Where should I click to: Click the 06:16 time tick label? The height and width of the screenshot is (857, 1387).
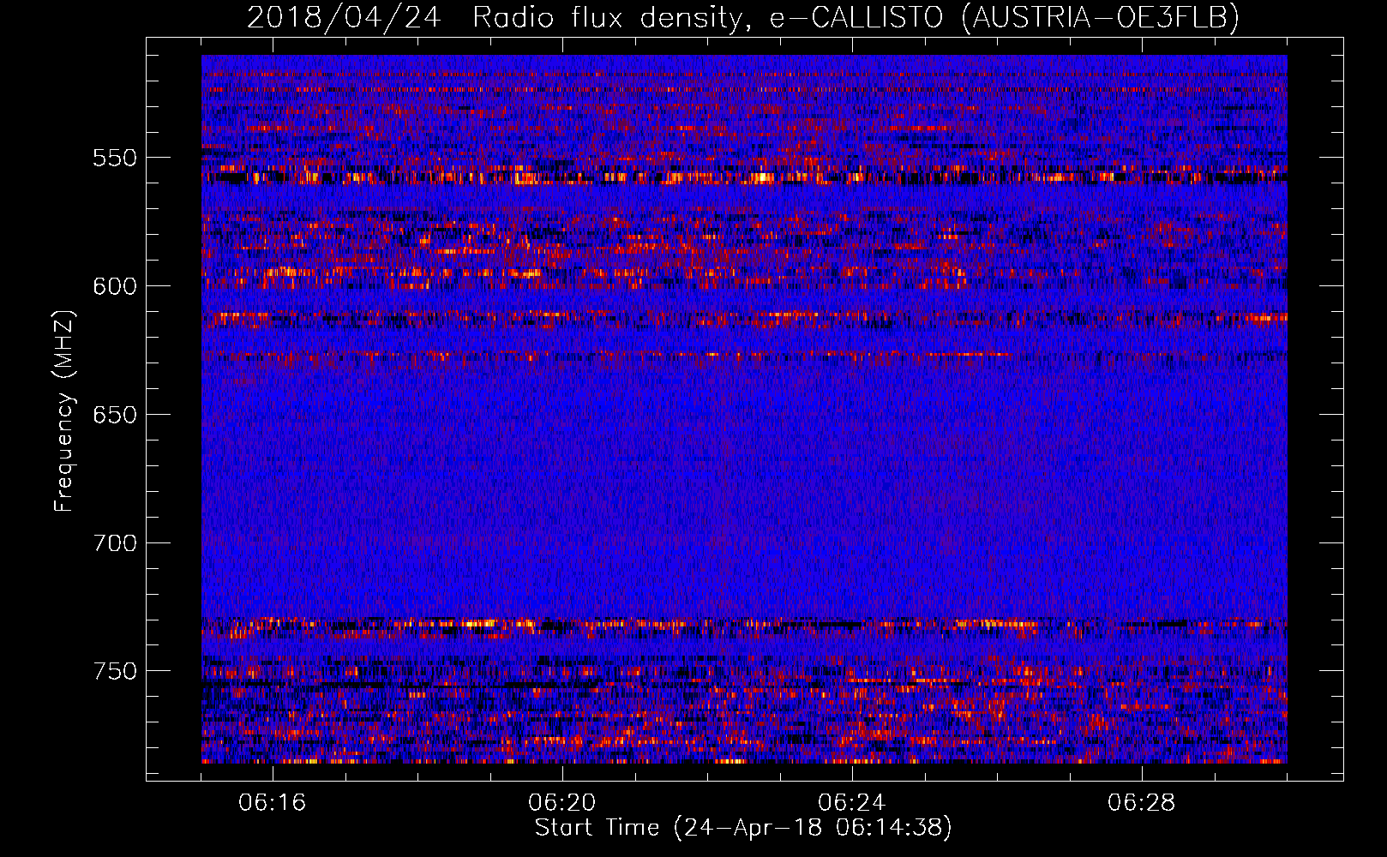click(x=273, y=803)
